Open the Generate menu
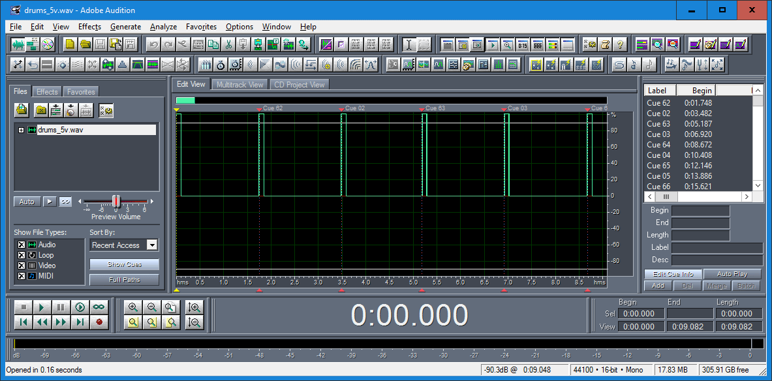 125,27
